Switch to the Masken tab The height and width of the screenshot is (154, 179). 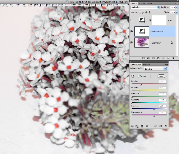click(x=146, y=65)
